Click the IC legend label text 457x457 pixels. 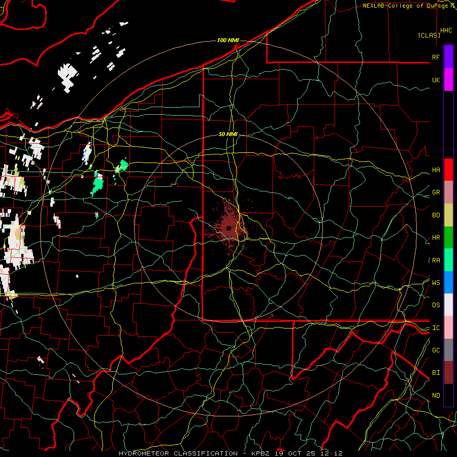(436, 328)
